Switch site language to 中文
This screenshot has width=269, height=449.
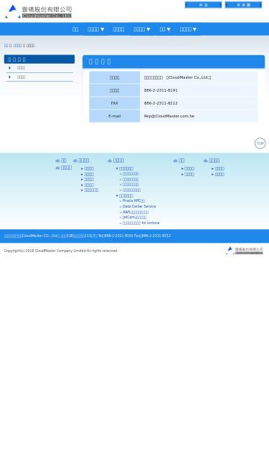[203, 5]
